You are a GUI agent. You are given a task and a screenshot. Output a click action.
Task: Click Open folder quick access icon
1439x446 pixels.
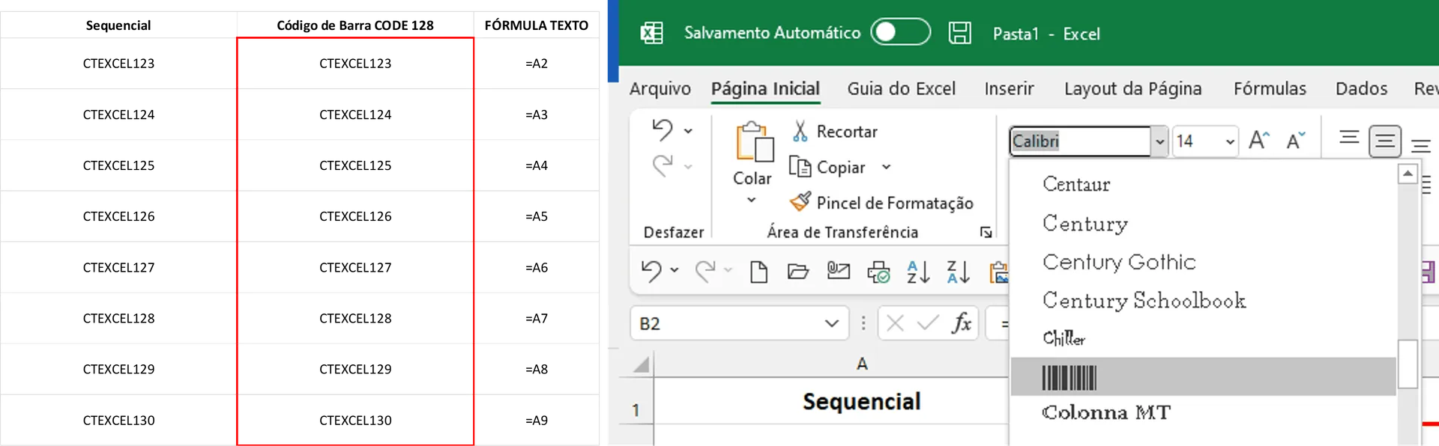point(797,271)
